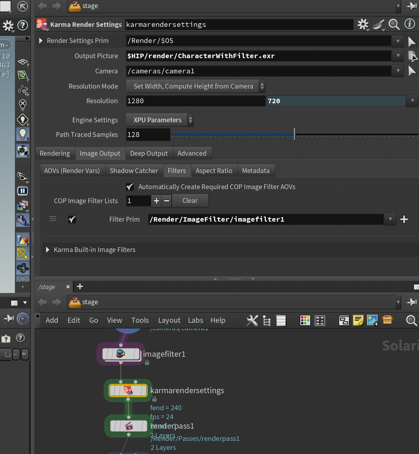Toggle Automatically Create Required COP Image Filter AOVs
This screenshot has width=419, height=454.
tap(130, 187)
